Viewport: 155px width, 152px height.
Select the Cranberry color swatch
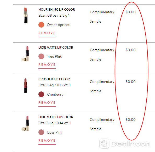pos(41,94)
